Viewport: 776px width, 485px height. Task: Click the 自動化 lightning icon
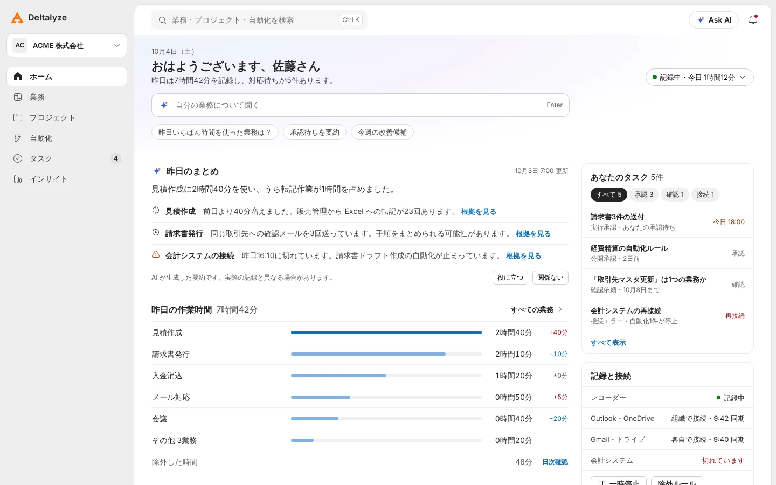[18, 138]
